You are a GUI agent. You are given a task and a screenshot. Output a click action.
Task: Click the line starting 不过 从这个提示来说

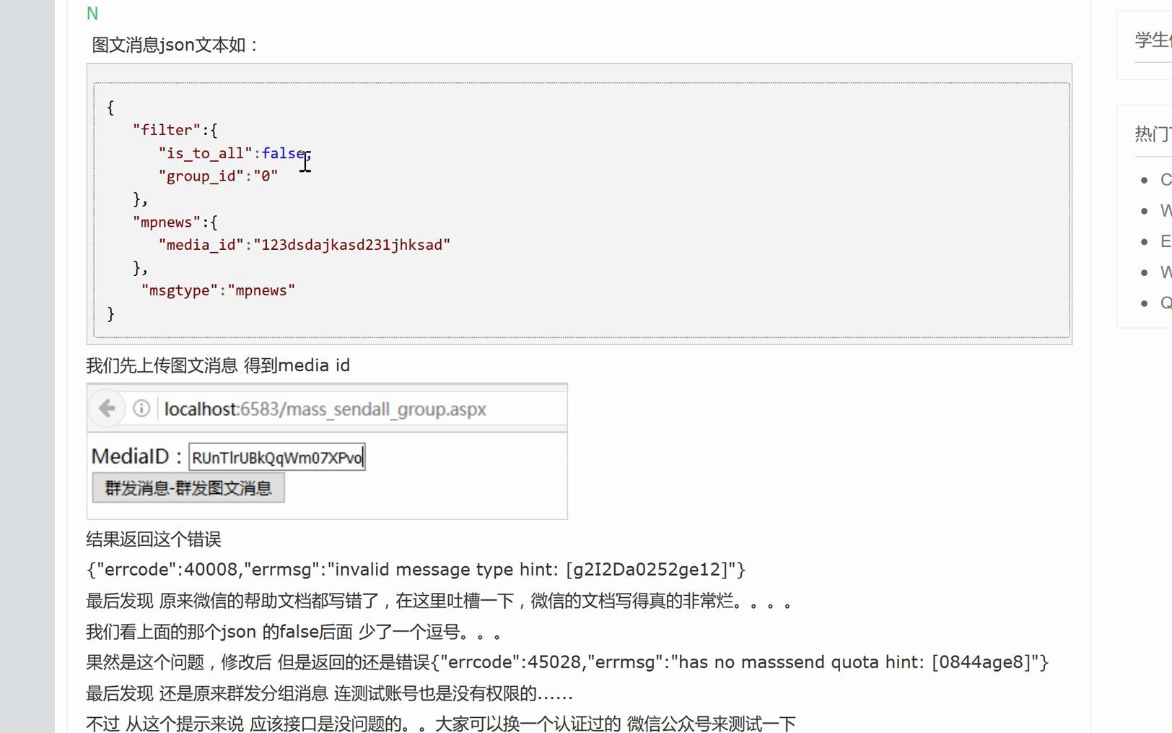point(440,724)
